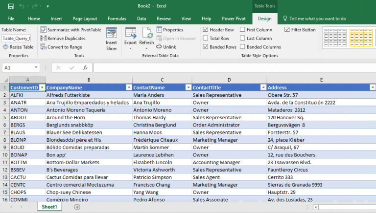This screenshot has height=213, width=376.
Task: Click the Unlink icon
Action: [160, 47]
